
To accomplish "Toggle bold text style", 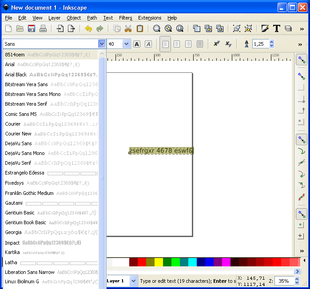I will [137, 44].
